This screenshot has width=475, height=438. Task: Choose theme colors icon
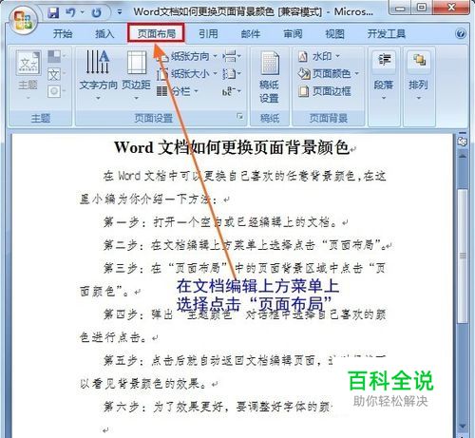pos(56,56)
